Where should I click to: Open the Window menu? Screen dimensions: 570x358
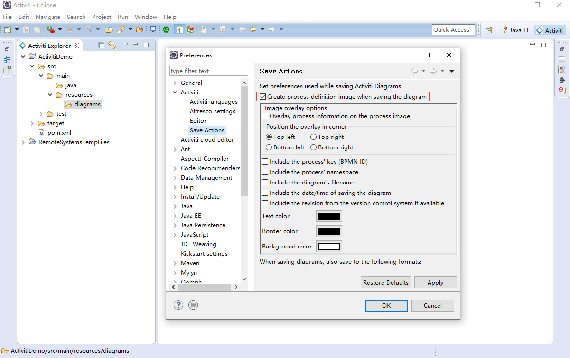pos(146,17)
